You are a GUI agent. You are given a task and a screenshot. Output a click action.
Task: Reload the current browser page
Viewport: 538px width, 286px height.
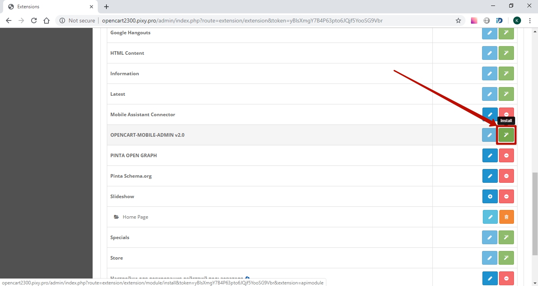point(34,20)
